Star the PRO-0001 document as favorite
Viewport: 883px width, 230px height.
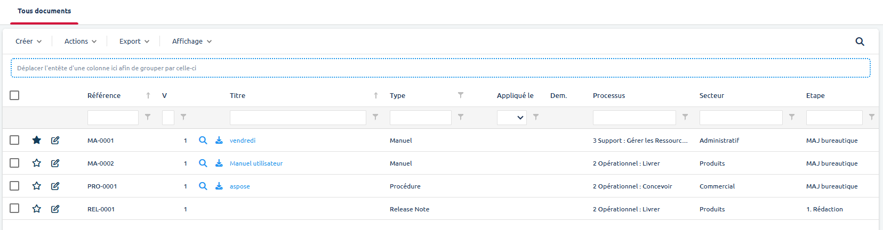[x=37, y=186]
